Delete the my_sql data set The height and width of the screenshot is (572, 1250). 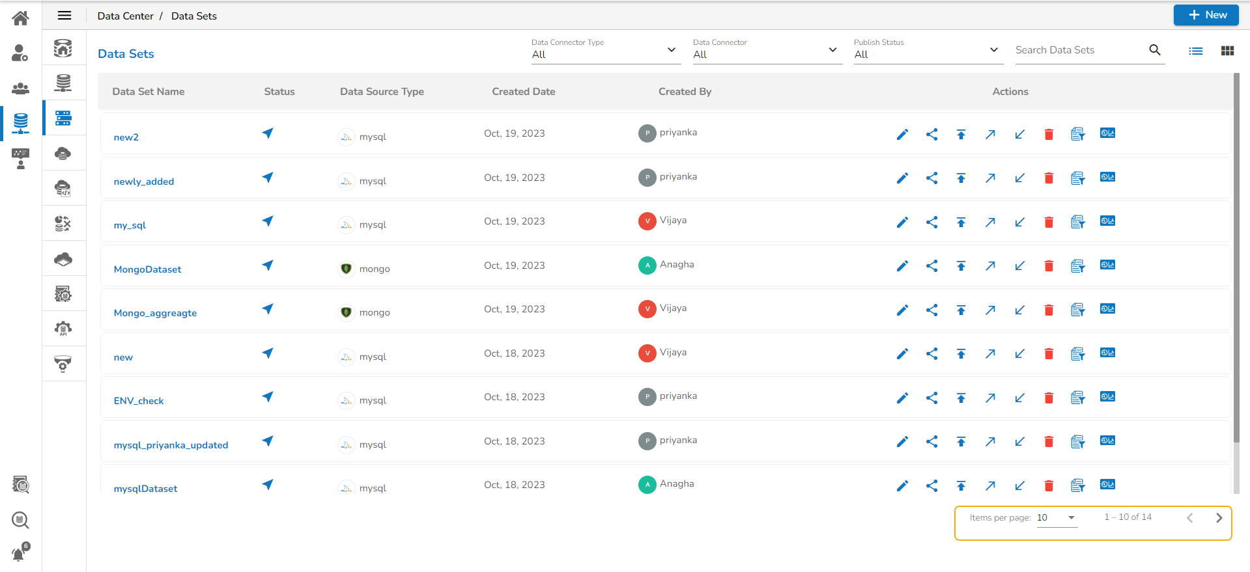click(x=1049, y=222)
